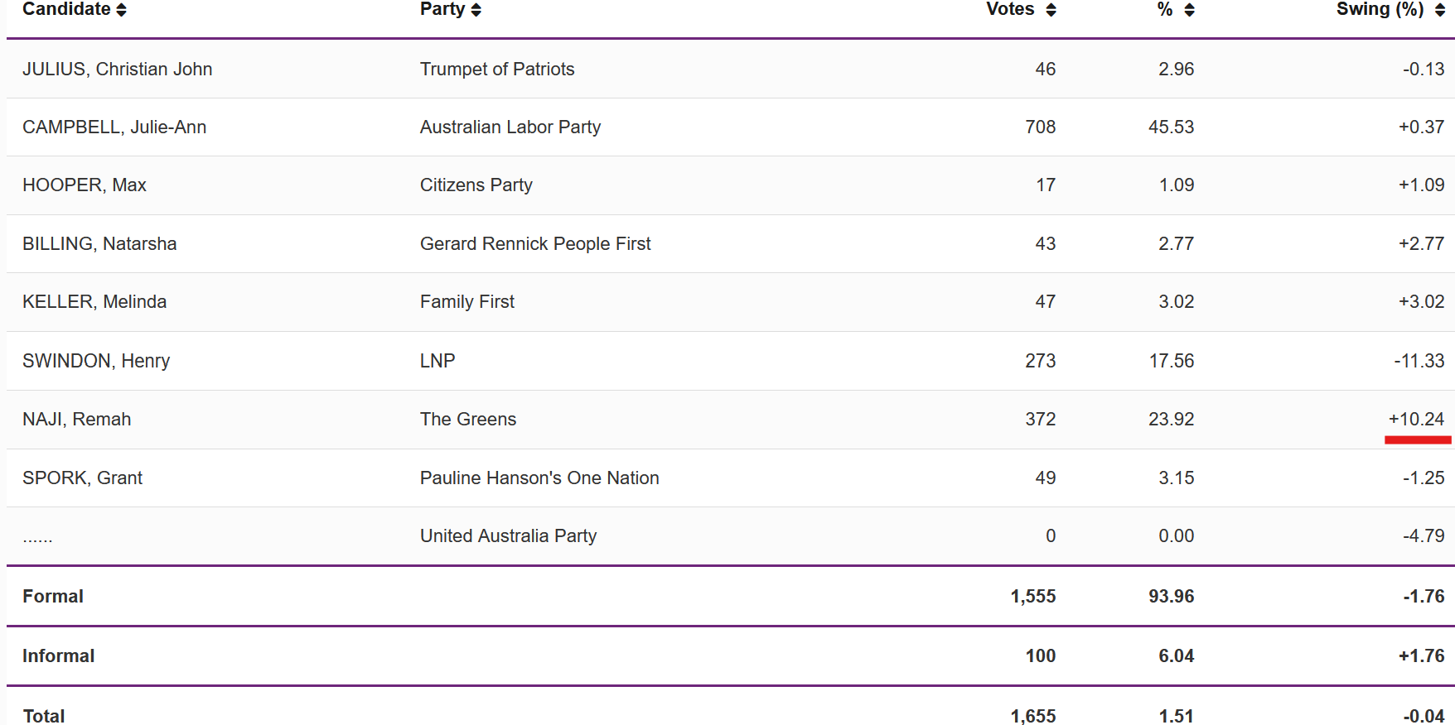Viewport: 1455px width, 725px height.
Task: Click the Australian Labor Party cell
Action: (510, 127)
